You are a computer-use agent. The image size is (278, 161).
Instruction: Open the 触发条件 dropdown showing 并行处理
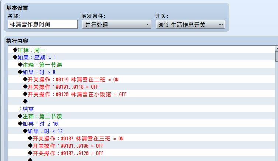point(117,24)
